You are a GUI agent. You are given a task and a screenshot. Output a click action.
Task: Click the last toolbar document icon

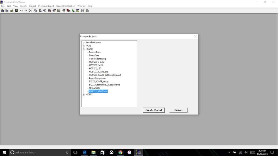pos(87,11)
